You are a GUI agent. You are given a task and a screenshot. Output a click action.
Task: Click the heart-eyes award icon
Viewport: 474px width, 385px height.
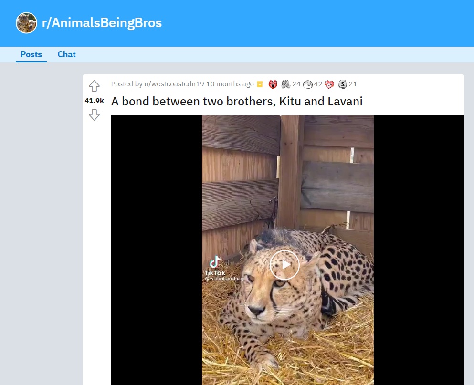pyautogui.click(x=273, y=84)
